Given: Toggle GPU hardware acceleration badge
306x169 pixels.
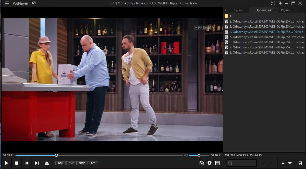Looking at the screenshot, I should tap(60, 163).
